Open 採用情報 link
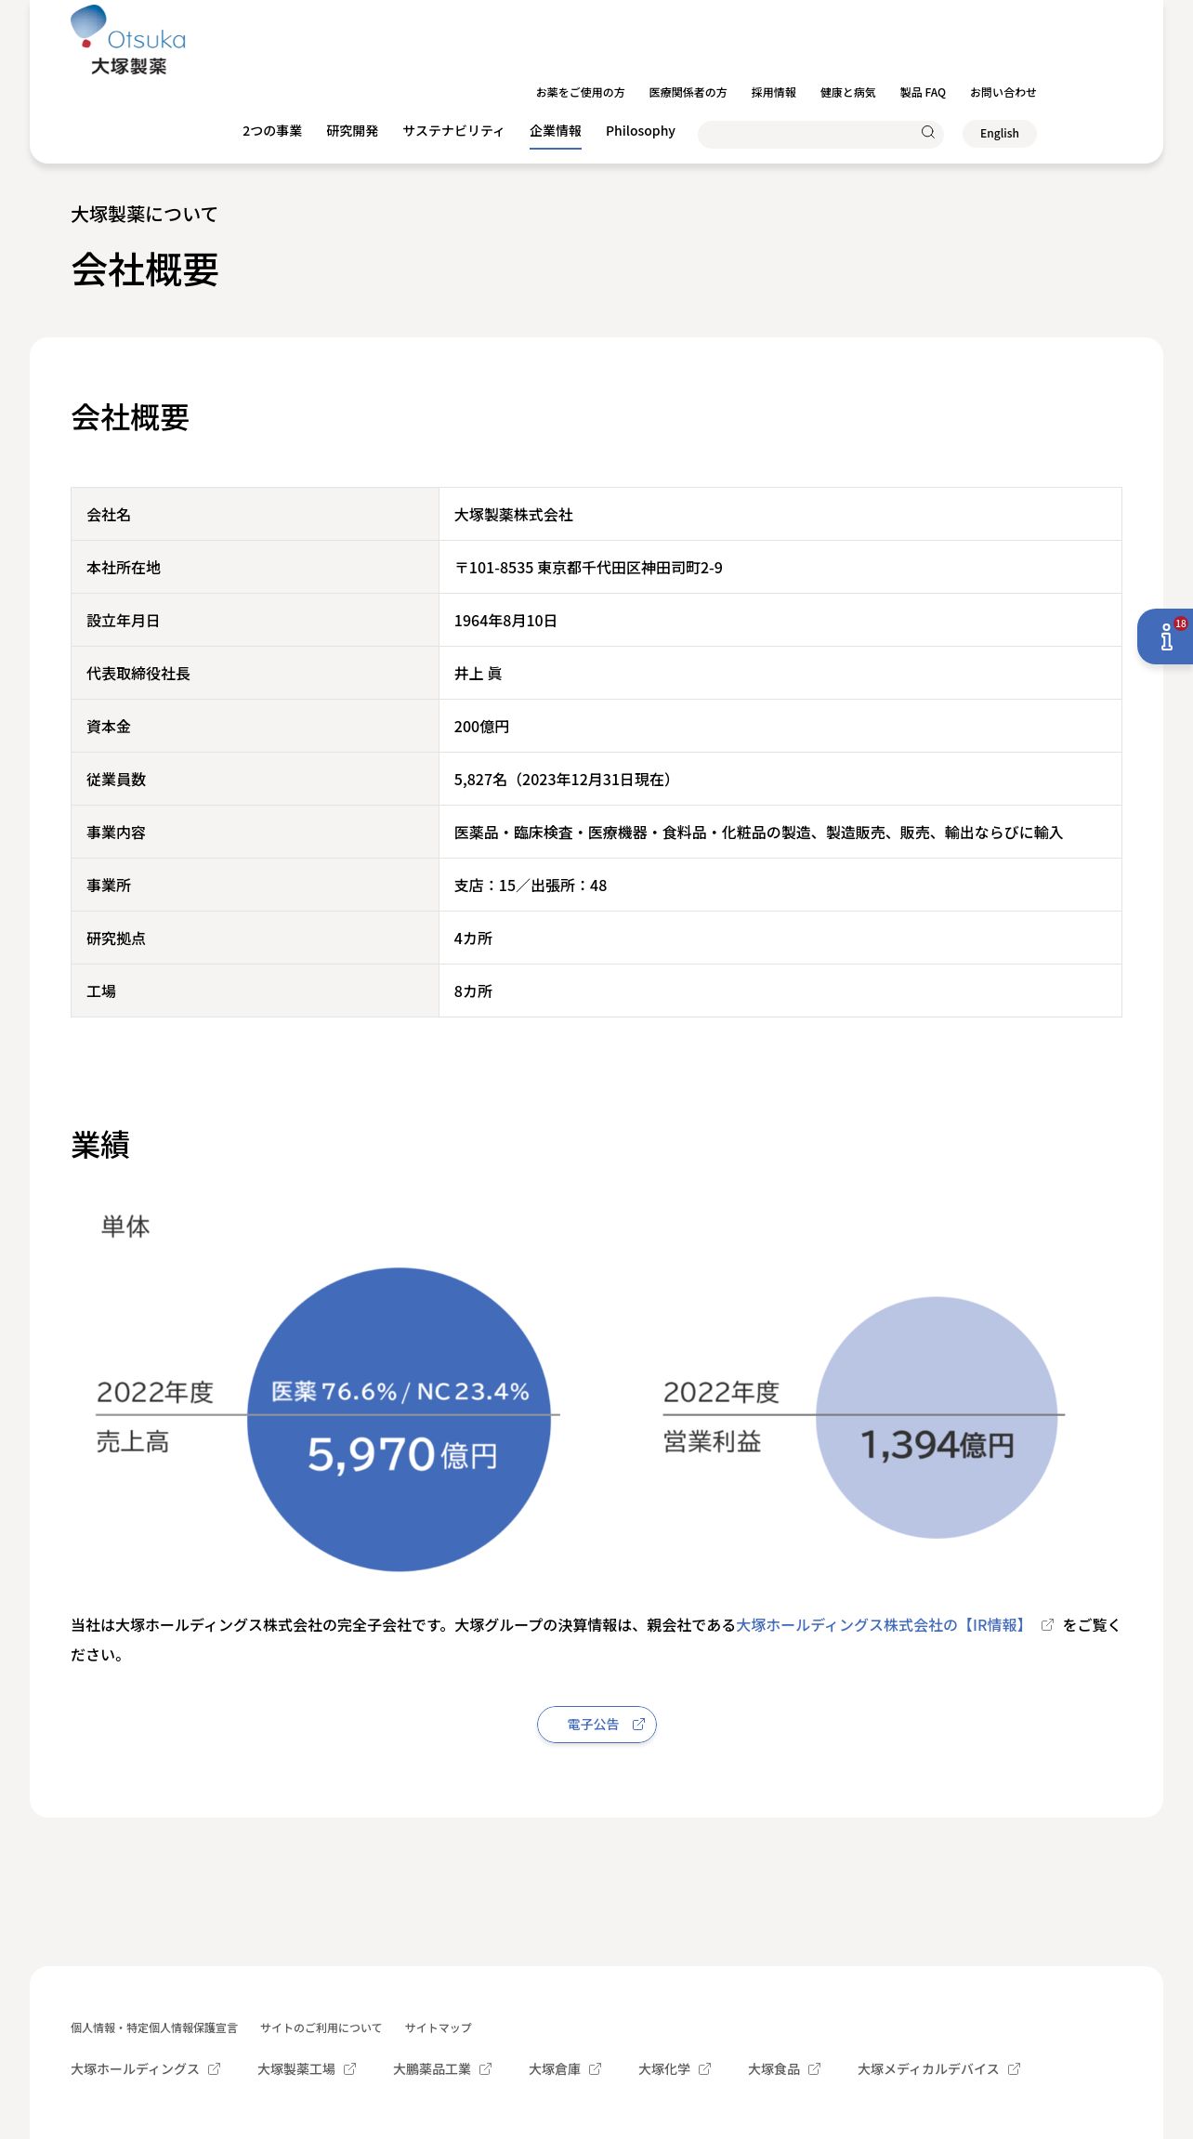Viewport: 1193px width, 2139px height. pos(774,93)
